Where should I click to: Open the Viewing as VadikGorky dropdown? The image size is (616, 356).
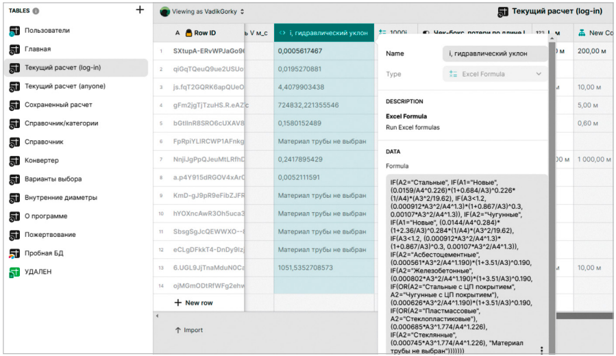202,12
